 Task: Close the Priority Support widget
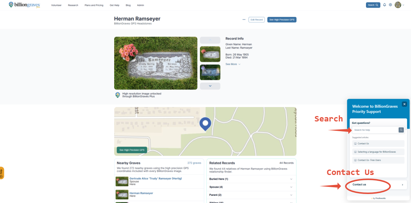405,104
